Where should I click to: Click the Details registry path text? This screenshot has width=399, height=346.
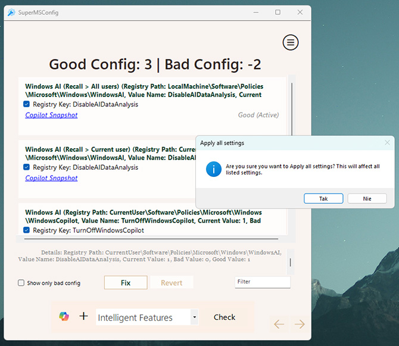[x=149, y=256]
